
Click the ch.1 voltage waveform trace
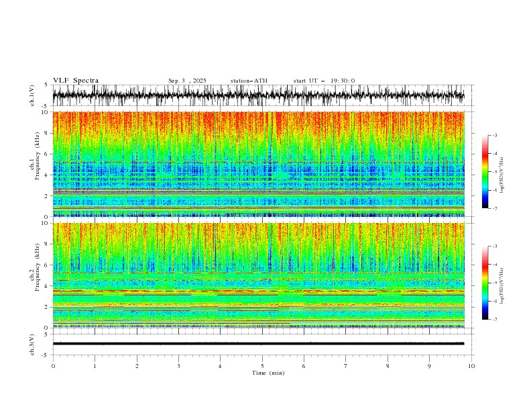point(258,95)
